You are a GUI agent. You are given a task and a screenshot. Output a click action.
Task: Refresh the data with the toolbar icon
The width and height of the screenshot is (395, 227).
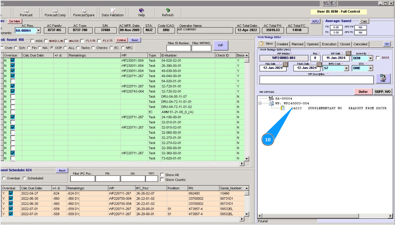(168, 13)
